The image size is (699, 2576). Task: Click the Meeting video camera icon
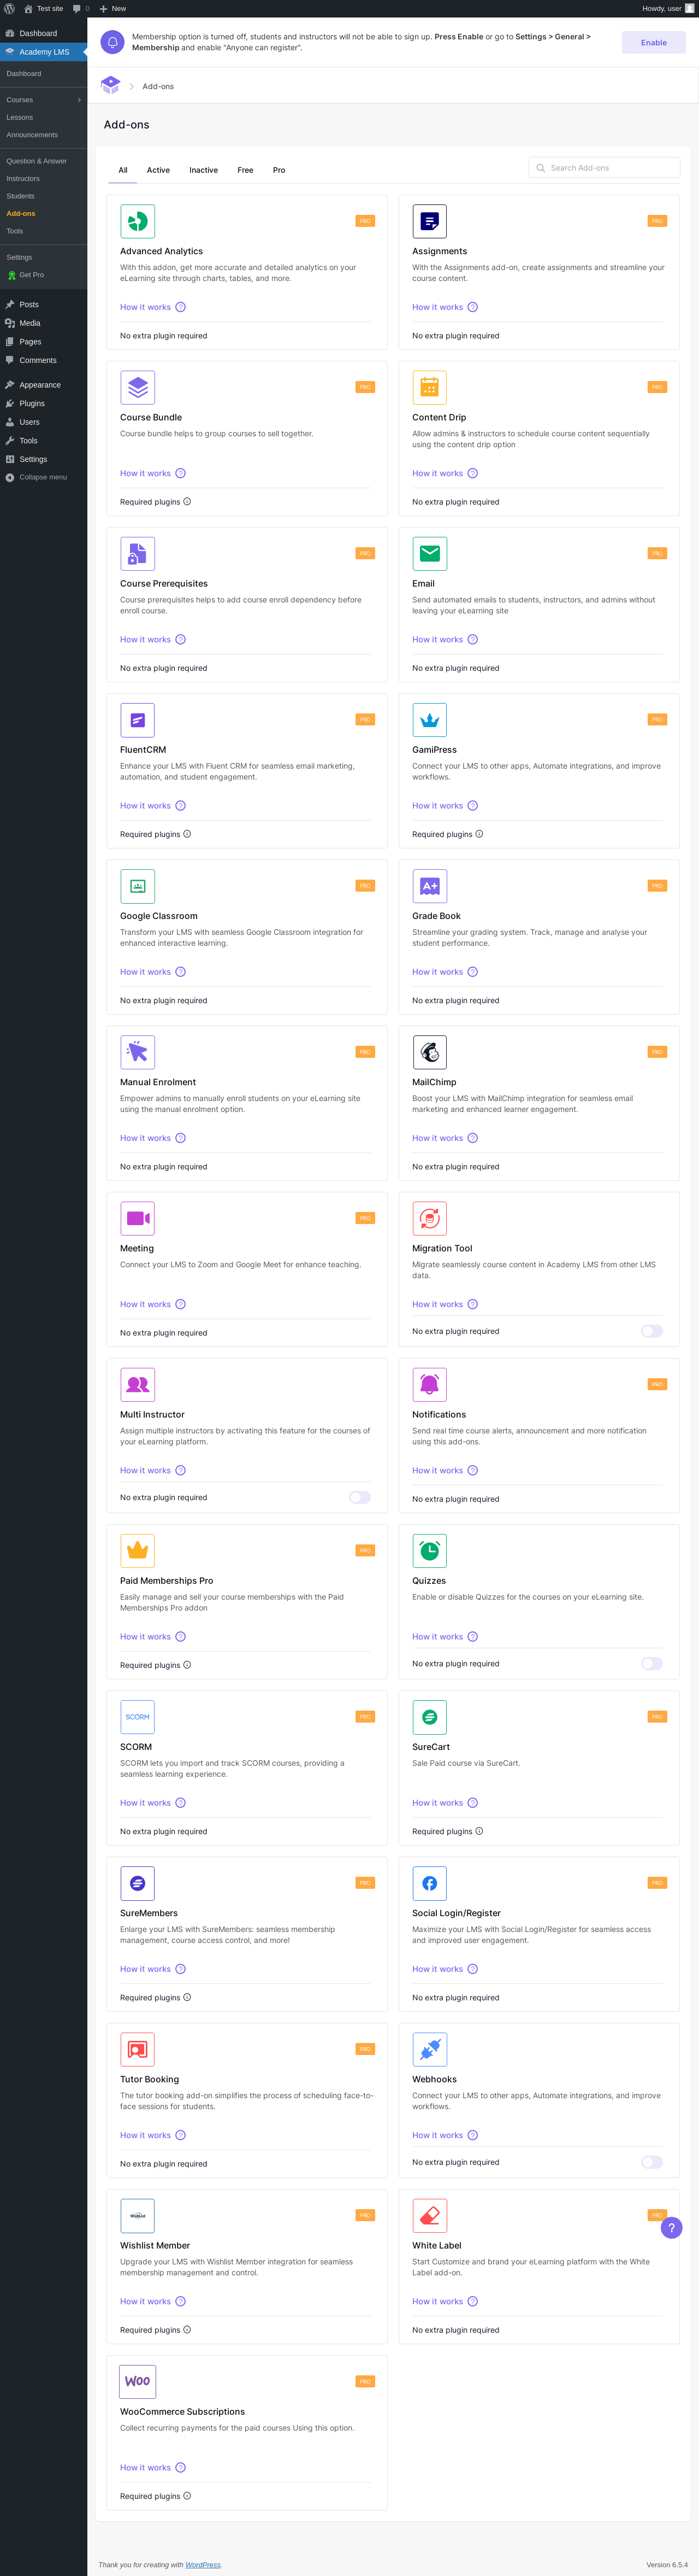tap(138, 1218)
